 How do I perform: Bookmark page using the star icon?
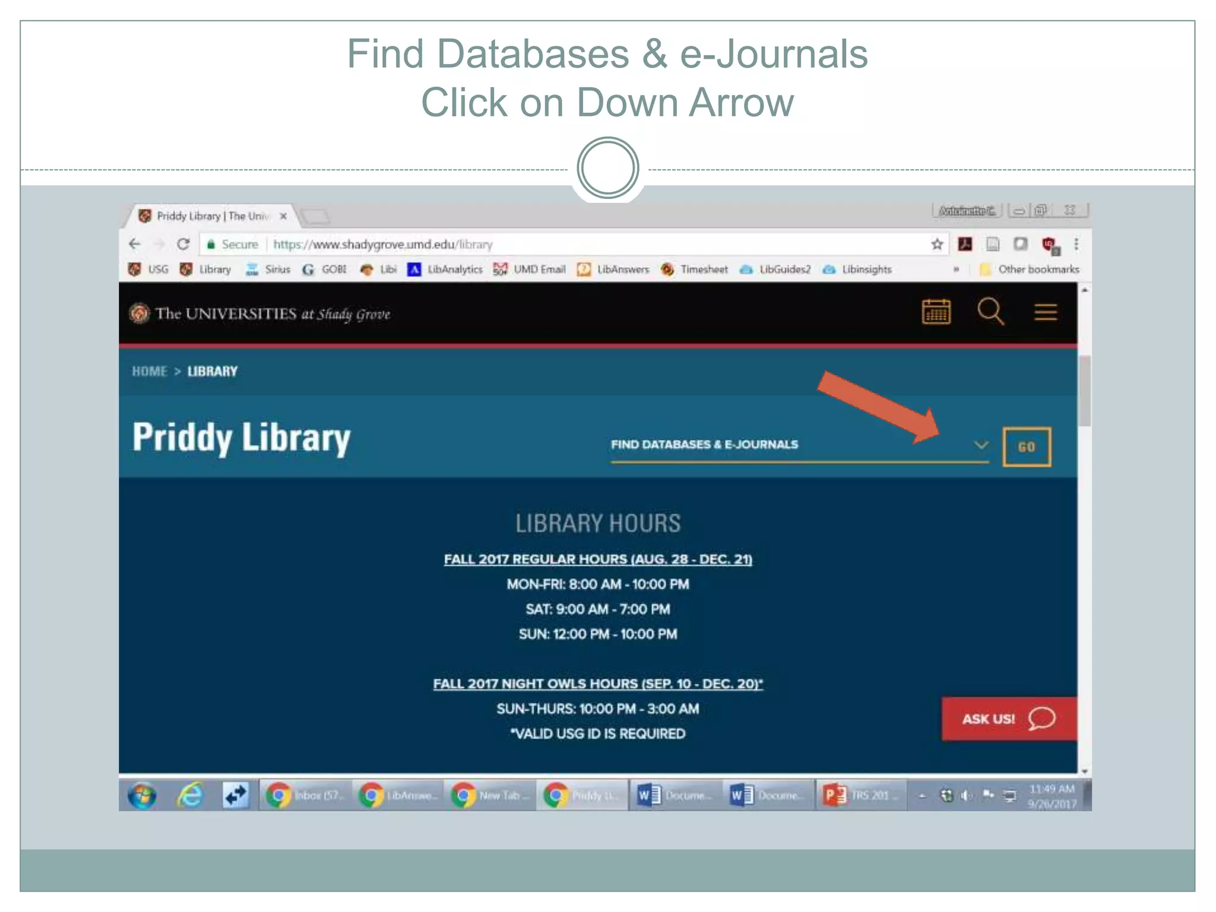pos(937,244)
